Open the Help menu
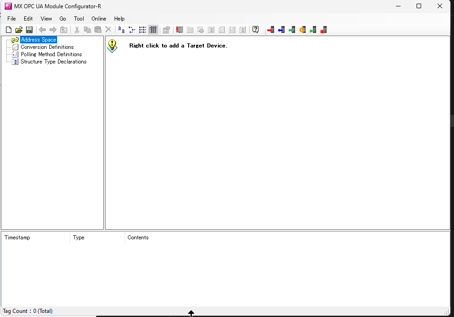Viewport: 454px width, 317px height. (x=119, y=19)
